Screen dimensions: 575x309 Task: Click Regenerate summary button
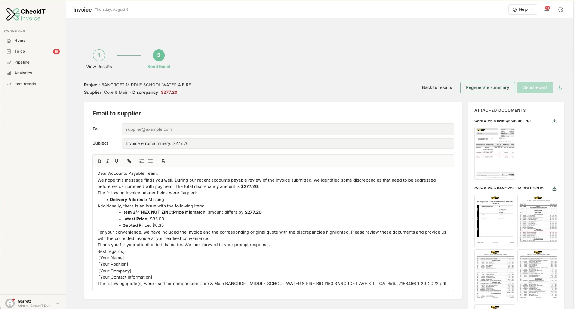pyautogui.click(x=488, y=87)
